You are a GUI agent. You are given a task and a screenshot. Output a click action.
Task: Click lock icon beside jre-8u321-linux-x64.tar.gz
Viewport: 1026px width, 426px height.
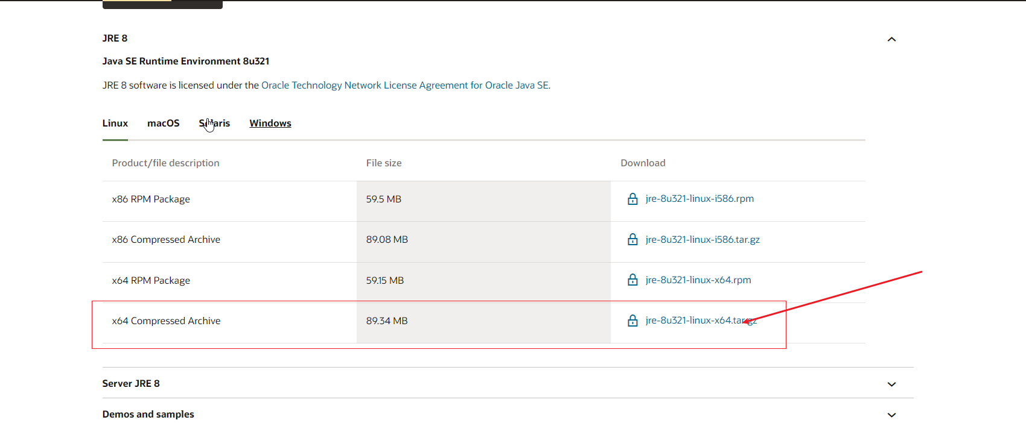(x=632, y=321)
